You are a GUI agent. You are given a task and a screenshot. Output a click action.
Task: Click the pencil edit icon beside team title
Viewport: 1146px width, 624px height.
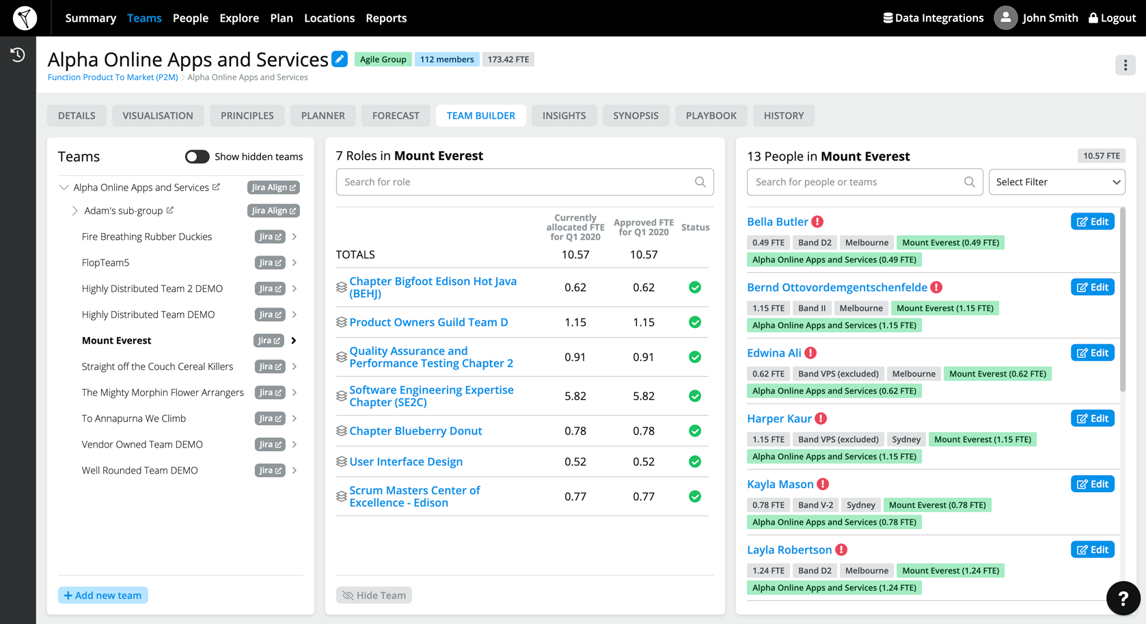click(340, 59)
